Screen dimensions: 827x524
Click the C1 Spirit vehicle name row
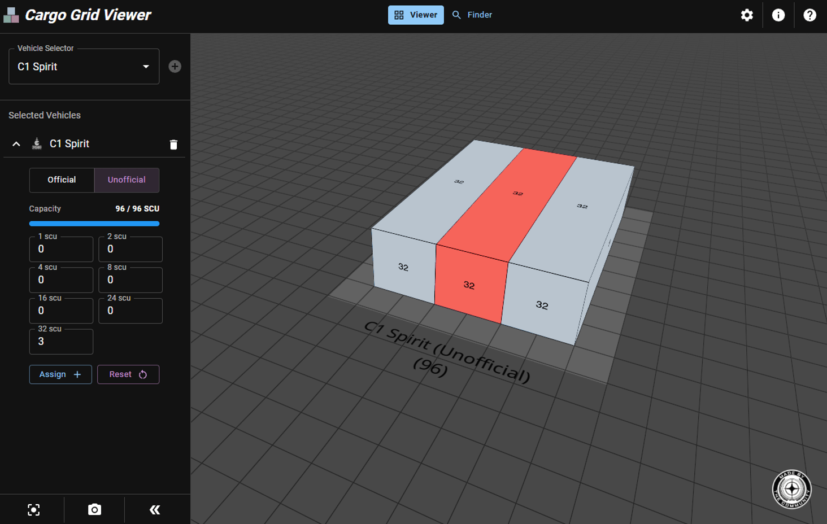[x=94, y=144]
